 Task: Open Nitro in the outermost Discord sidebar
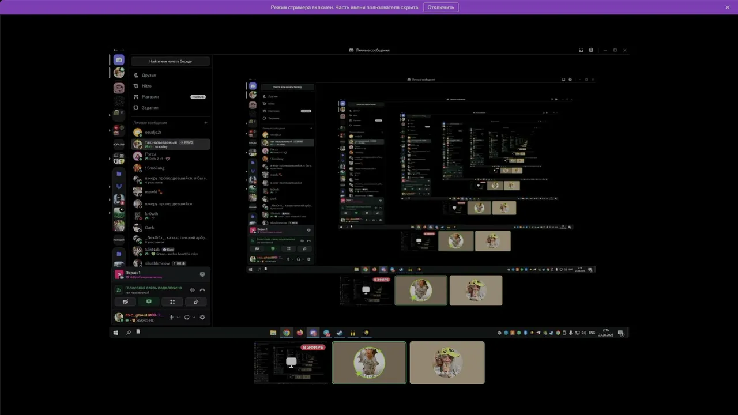(171, 86)
